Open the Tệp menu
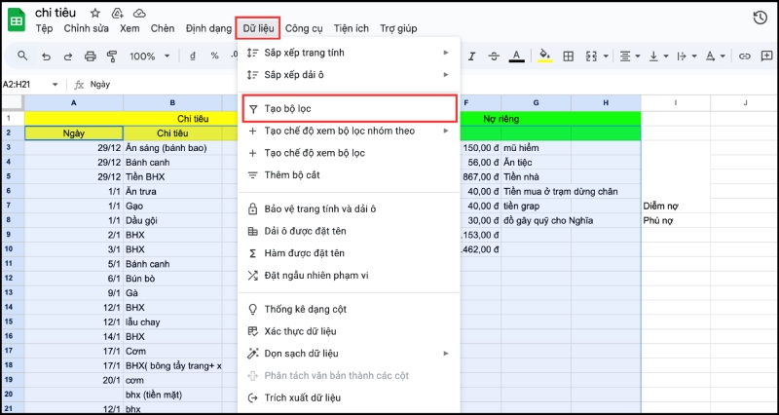This screenshot has height=415, width=779. click(44, 28)
